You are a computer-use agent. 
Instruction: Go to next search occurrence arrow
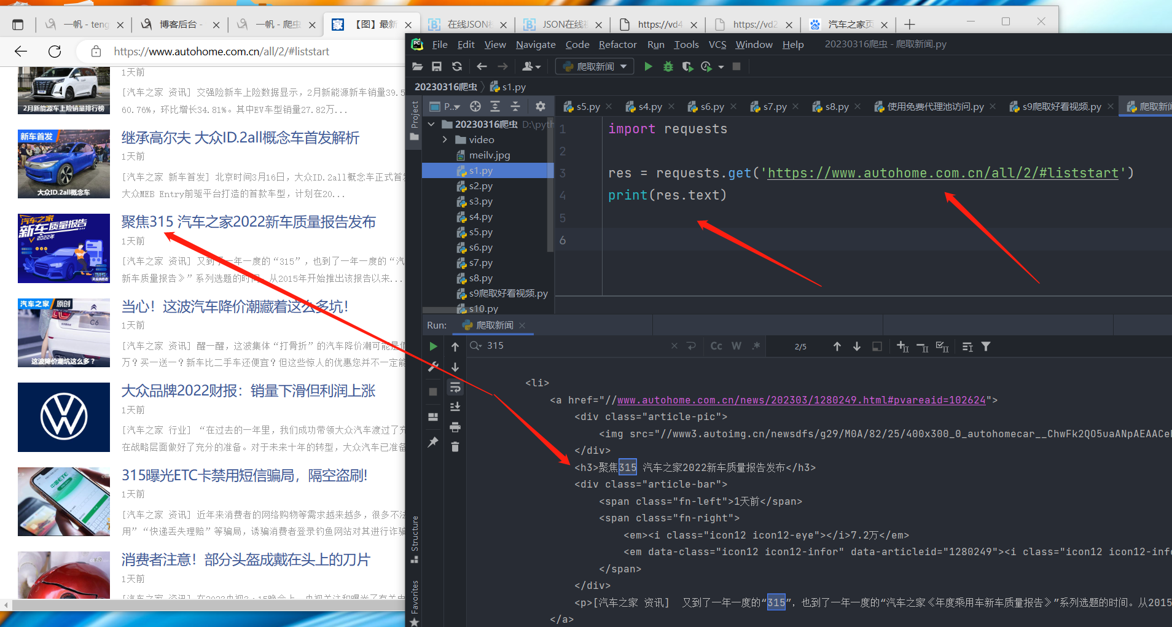(x=857, y=346)
